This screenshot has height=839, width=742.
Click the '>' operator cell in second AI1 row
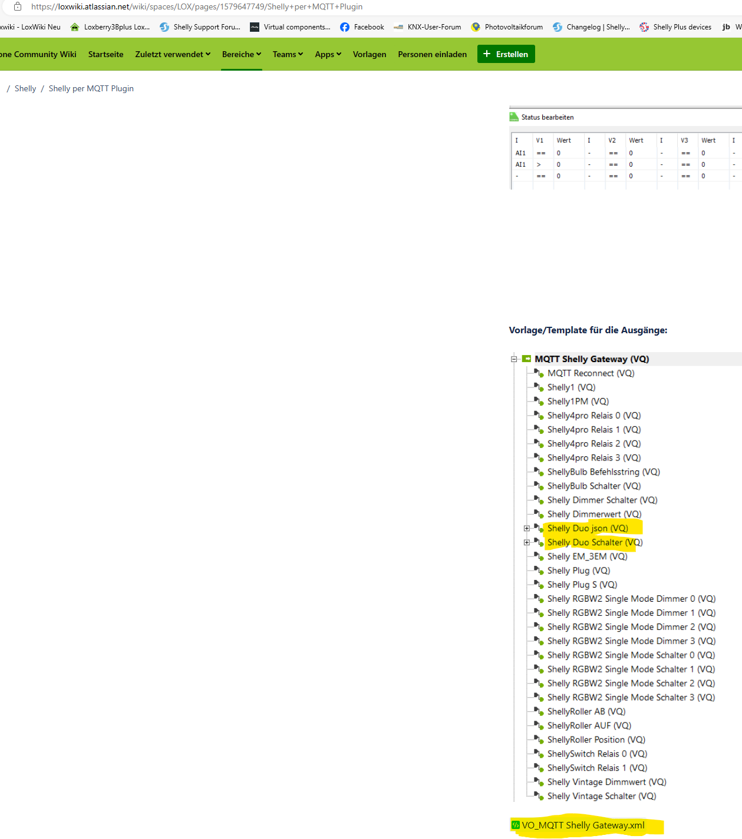539,164
